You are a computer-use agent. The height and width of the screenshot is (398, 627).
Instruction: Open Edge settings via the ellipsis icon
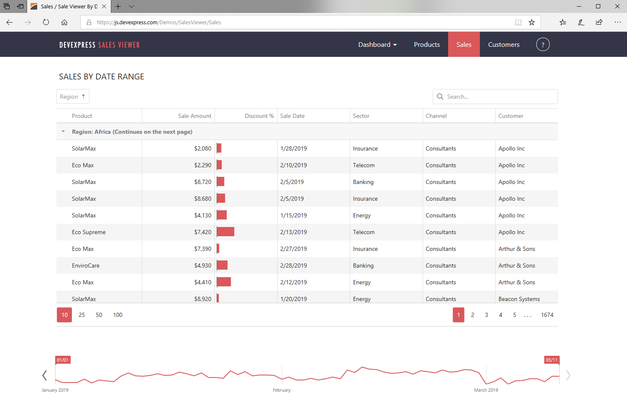click(x=617, y=22)
